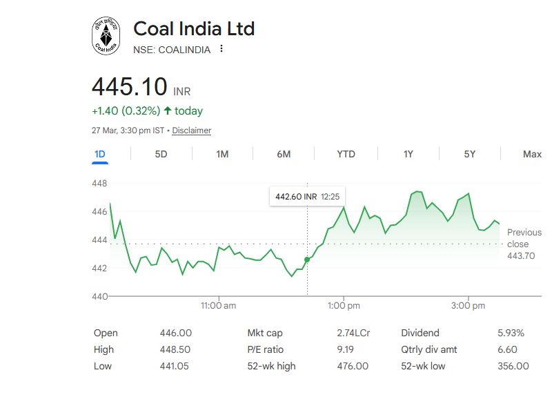Click the 442.60 INR price tooltip
Screen dimensions: 552x397
[307, 197]
